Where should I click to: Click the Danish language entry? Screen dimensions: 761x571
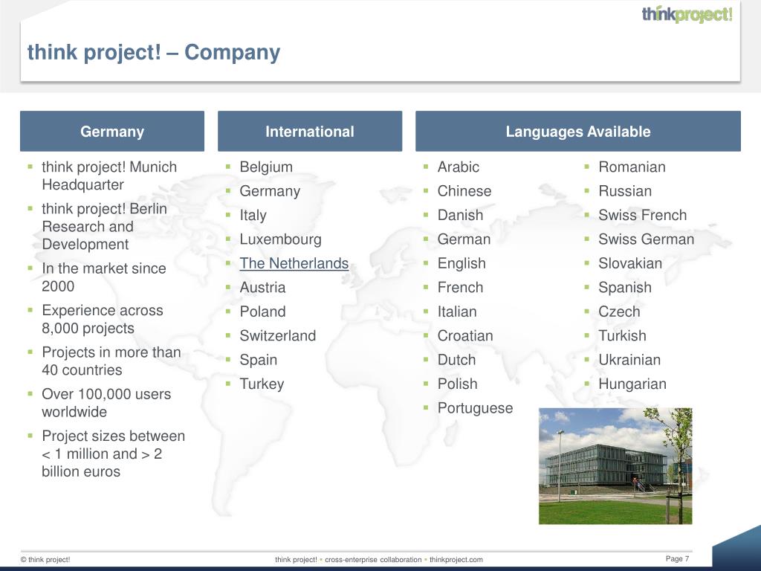[460, 215]
